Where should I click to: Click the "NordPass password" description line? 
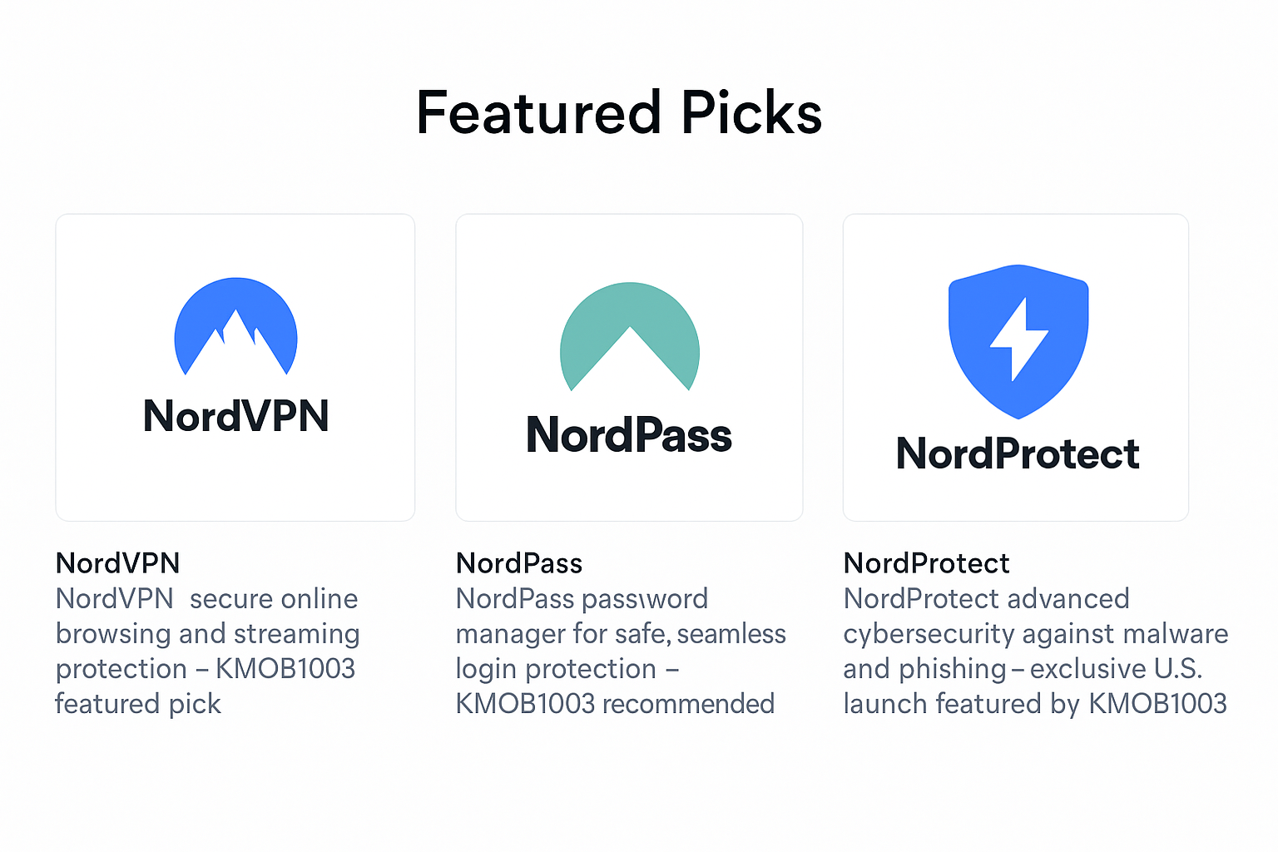point(582,599)
